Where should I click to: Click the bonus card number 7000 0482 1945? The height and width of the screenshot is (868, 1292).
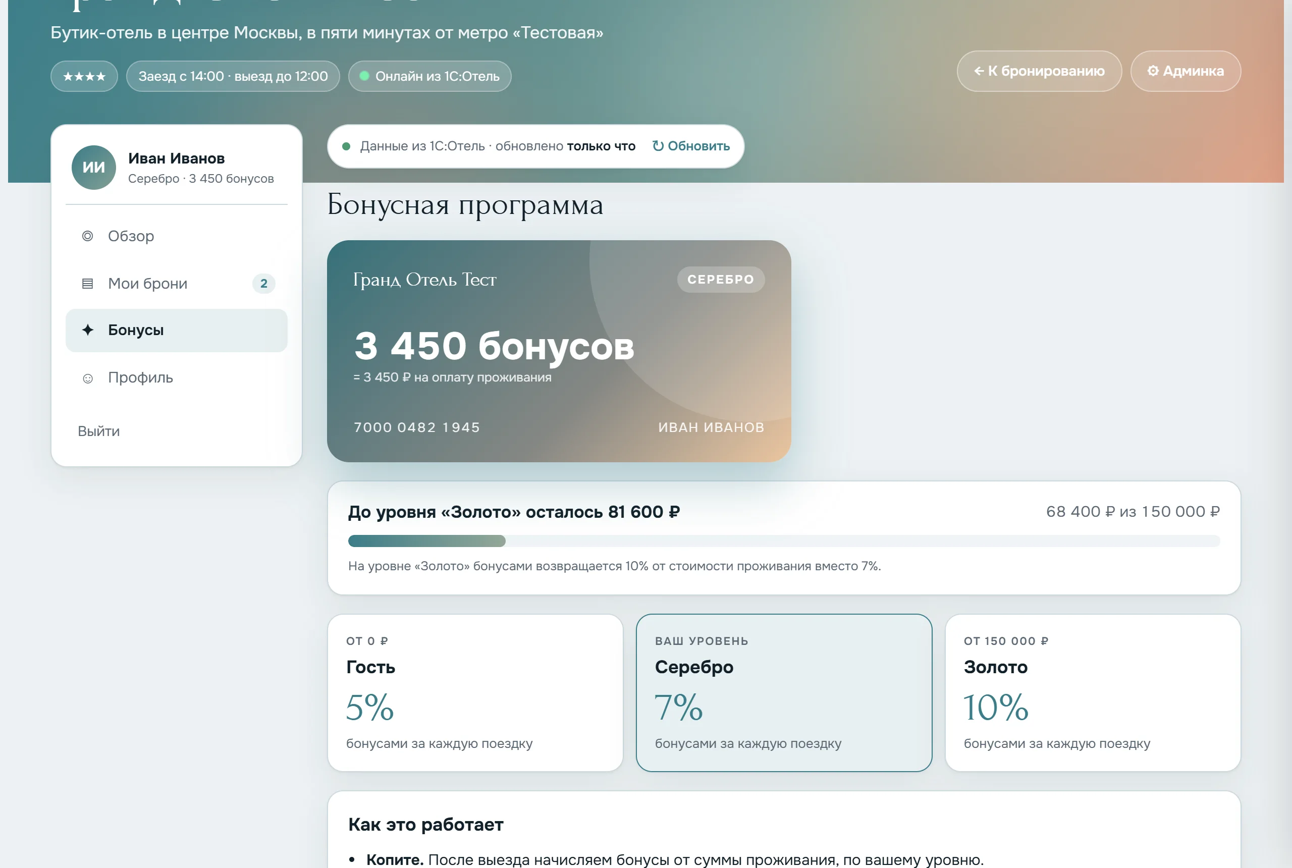click(417, 427)
